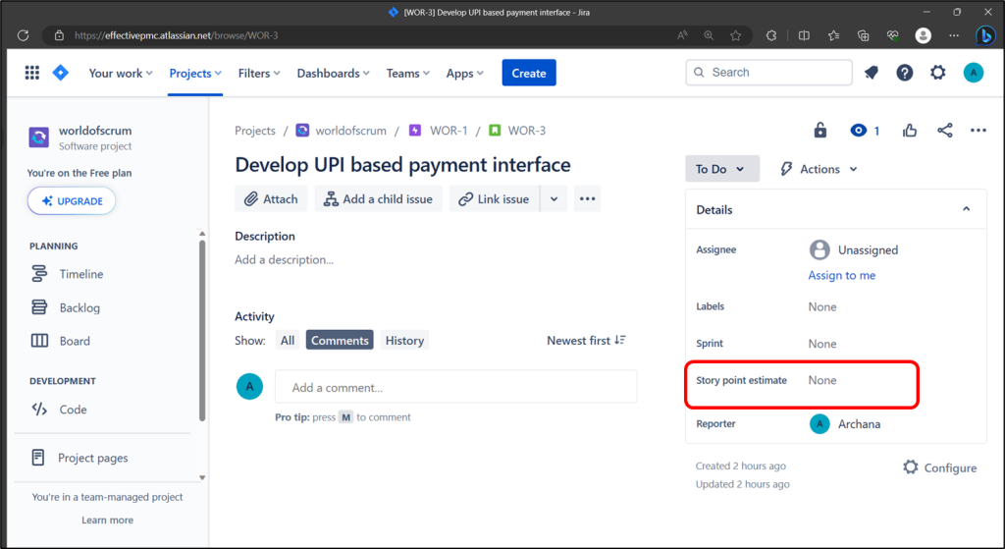Viewport: 1005px width, 549px height.
Task: Open the Board in sidebar
Action: [x=75, y=341]
